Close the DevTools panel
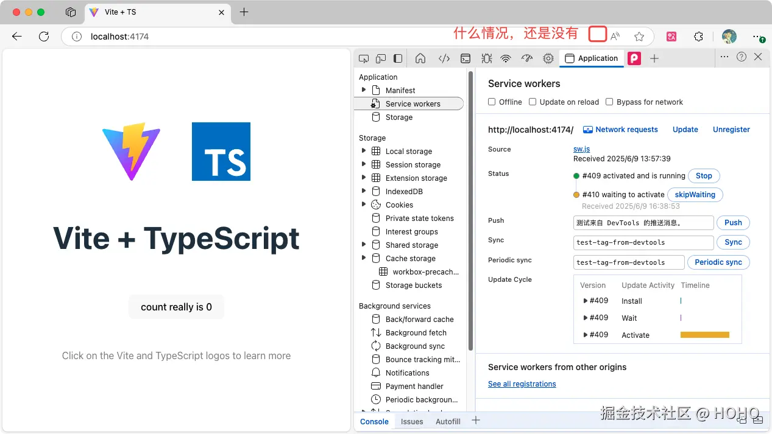772x434 pixels. coord(758,57)
